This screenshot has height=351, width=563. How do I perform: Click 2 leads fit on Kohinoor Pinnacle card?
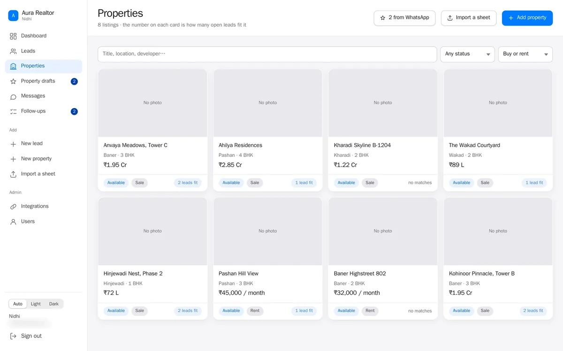[533, 311]
